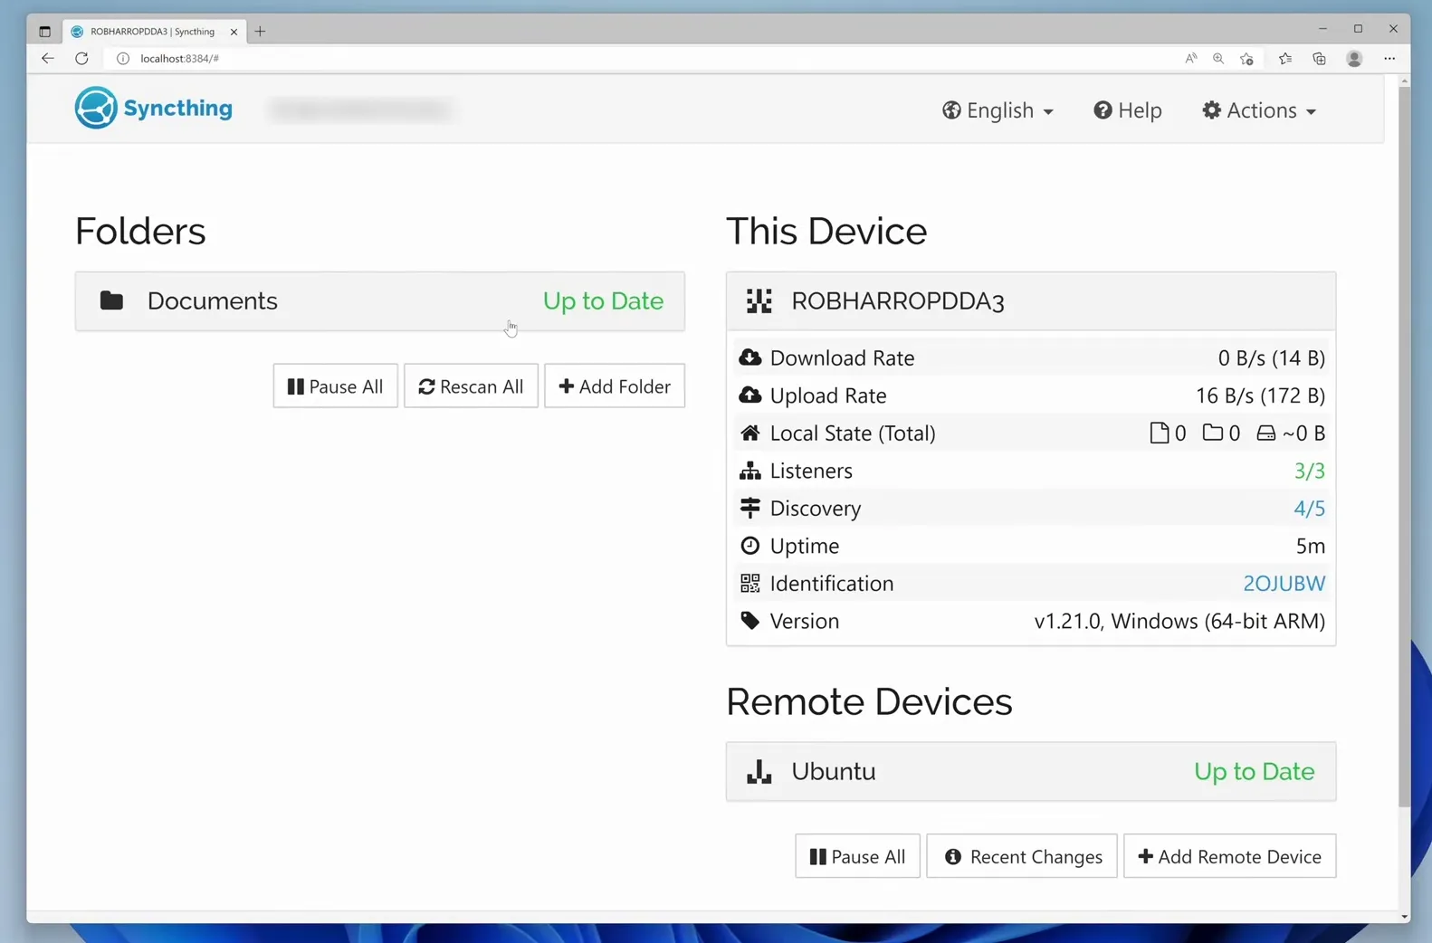
Task: Click the Download Rate cloud icon
Action: (x=749, y=357)
